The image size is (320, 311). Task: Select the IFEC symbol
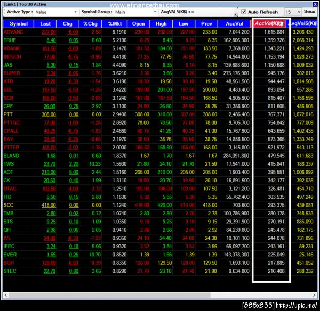point(9,247)
